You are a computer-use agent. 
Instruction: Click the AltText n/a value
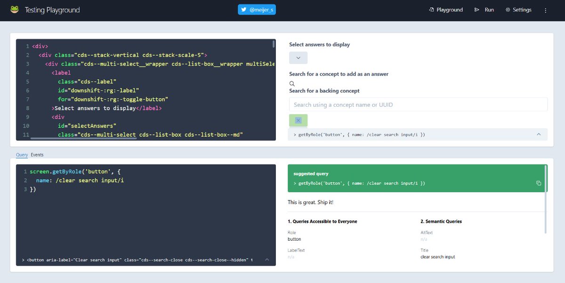(423, 239)
